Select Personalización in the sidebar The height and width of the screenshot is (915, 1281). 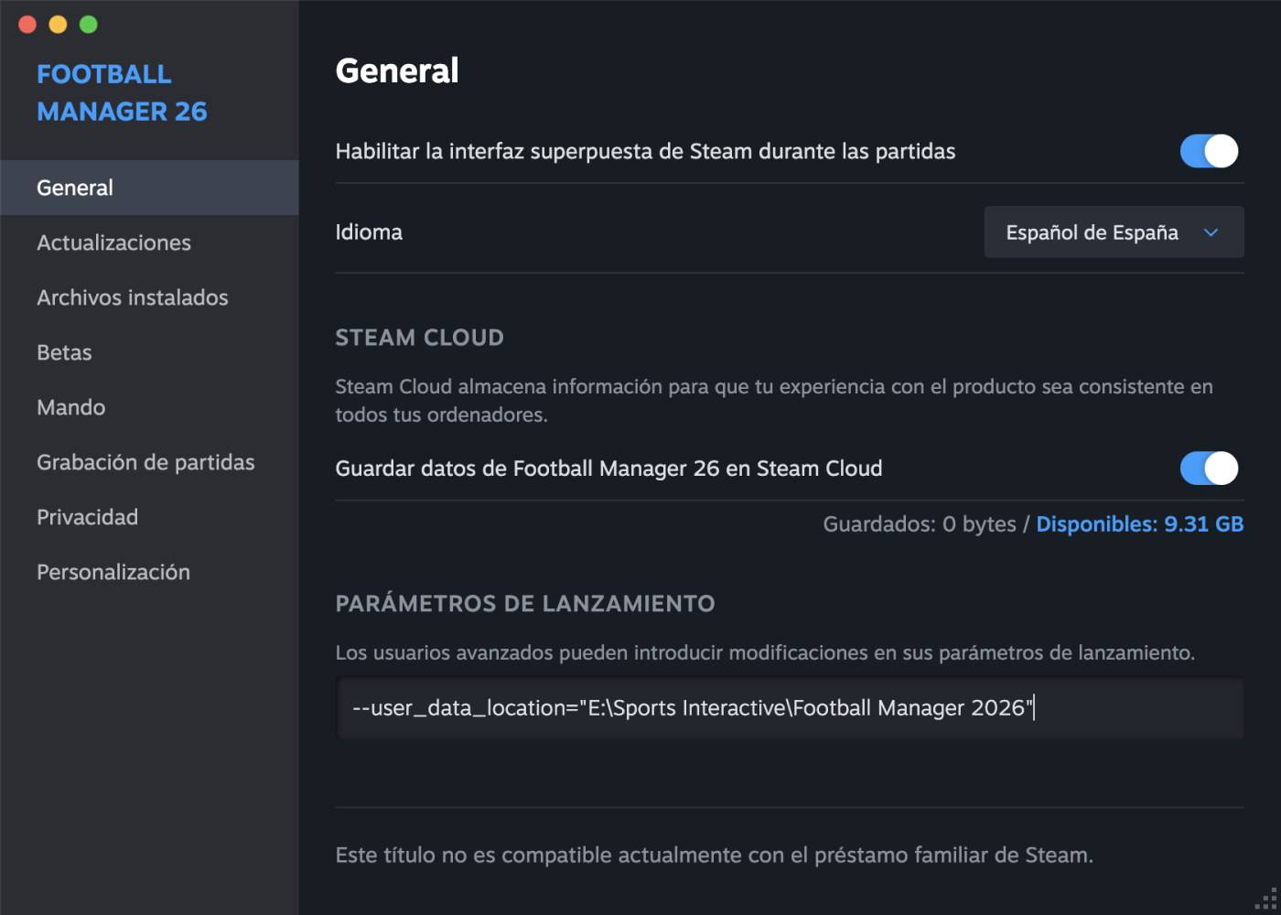pyautogui.click(x=113, y=572)
